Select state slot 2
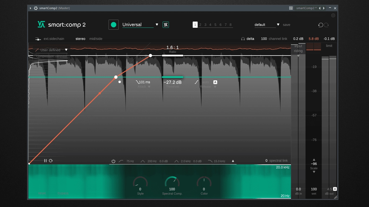This screenshot has height=207, width=369. tap(200, 25)
